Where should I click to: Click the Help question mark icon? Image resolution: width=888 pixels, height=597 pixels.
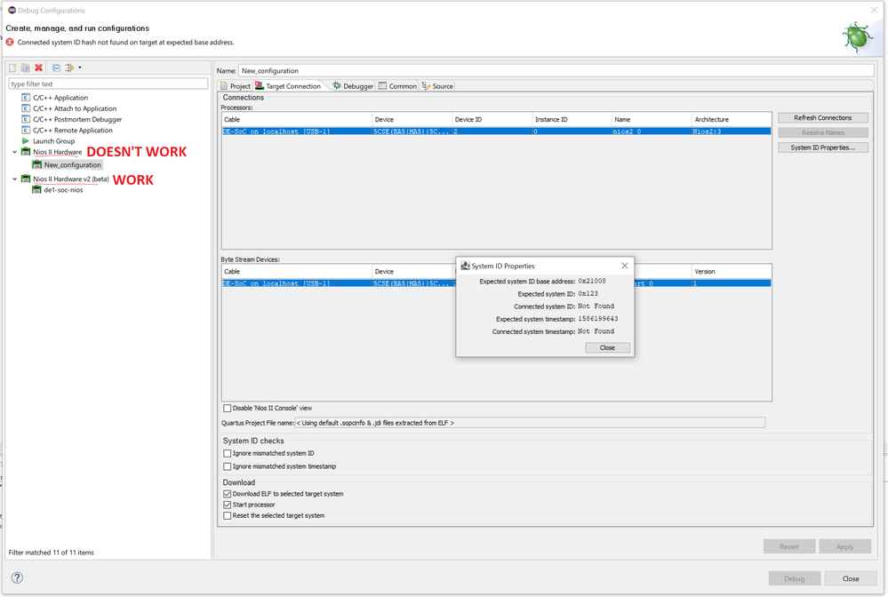[x=17, y=577]
